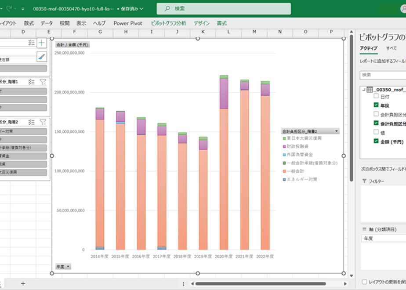Click the 財政投融資 legend color marker
Screen dimensions: 406x290
coord(284,147)
